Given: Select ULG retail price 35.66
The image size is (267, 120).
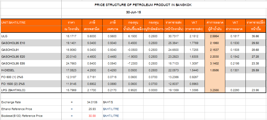Looking at the screenshot, I should click(255, 36).
